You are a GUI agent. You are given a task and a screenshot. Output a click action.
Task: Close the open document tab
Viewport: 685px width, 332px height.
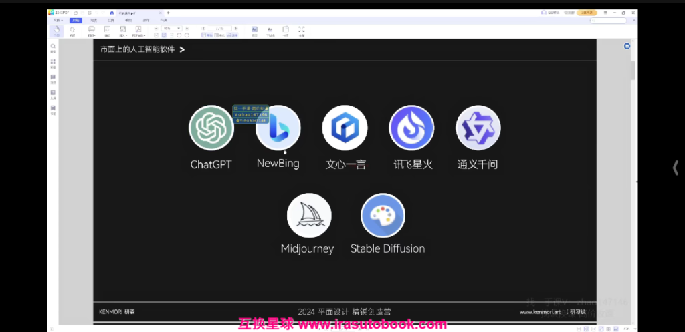(161, 13)
